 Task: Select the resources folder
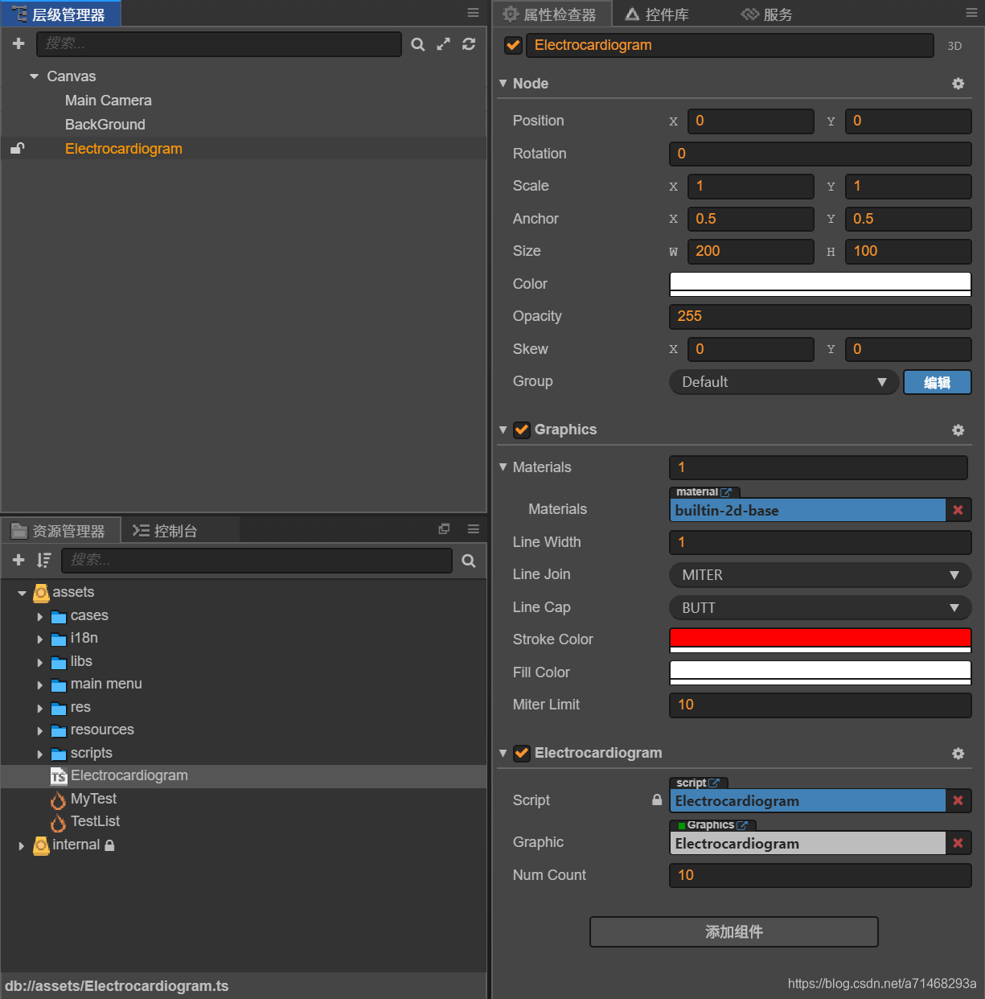click(x=102, y=730)
